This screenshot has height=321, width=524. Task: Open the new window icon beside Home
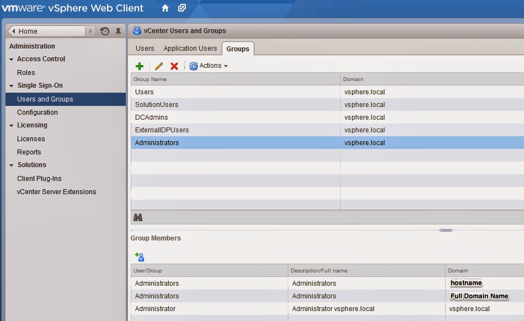[x=182, y=8]
